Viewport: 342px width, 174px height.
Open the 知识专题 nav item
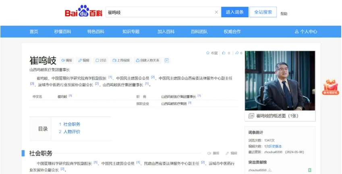[x=131, y=31]
